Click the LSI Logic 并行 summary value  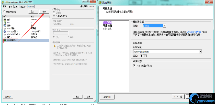(36, 31)
